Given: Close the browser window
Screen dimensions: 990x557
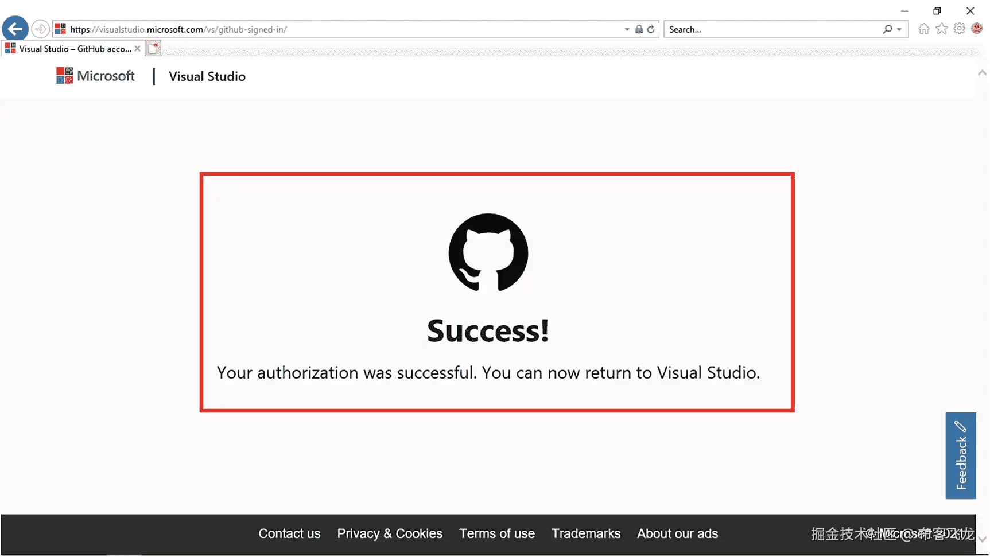Looking at the screenshot, I should (x=970, y=11).
